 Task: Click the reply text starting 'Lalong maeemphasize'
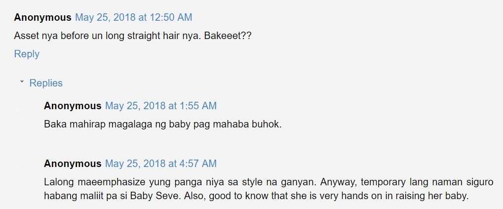click(x=269, y=189)
